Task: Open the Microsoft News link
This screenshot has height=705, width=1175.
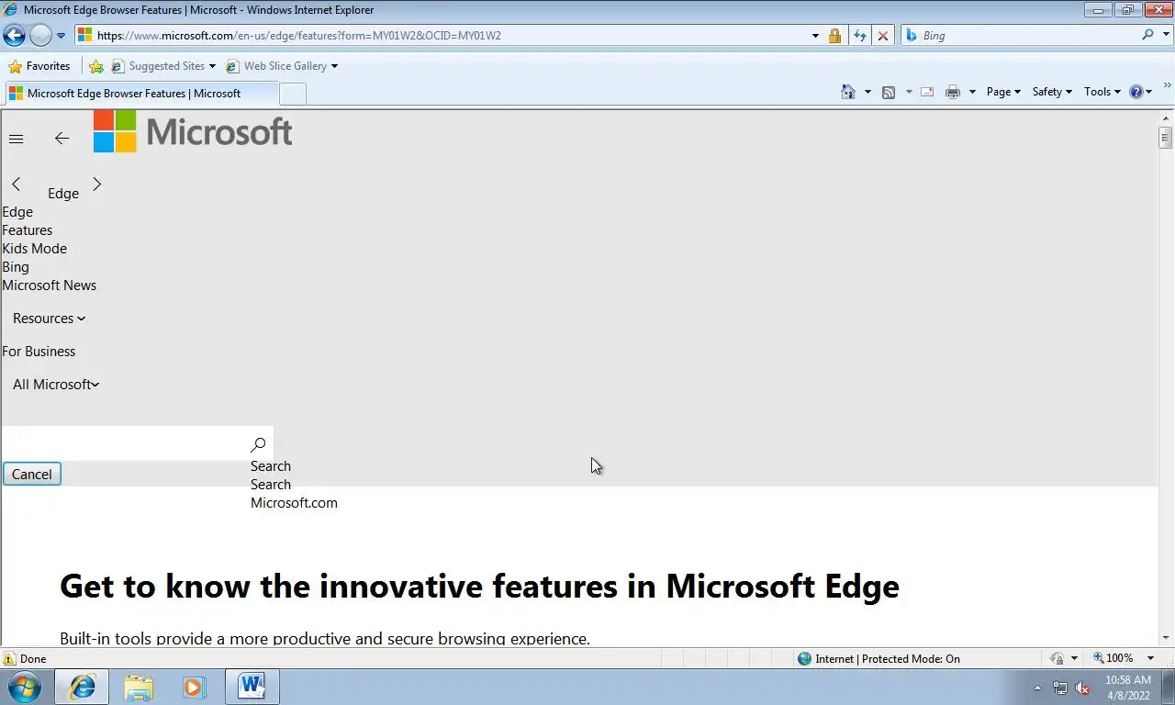Action: click(x=50, y=285)
